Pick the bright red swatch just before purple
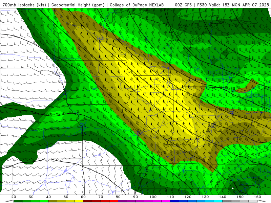 coord(114,201)
